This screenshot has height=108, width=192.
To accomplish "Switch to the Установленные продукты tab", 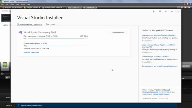I will pyautogui.click(x=30, y=24).
